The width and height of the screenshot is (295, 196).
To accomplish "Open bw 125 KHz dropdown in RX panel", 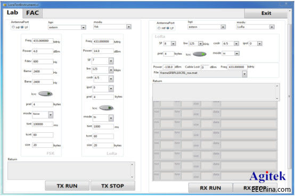I will coord(201,44).
